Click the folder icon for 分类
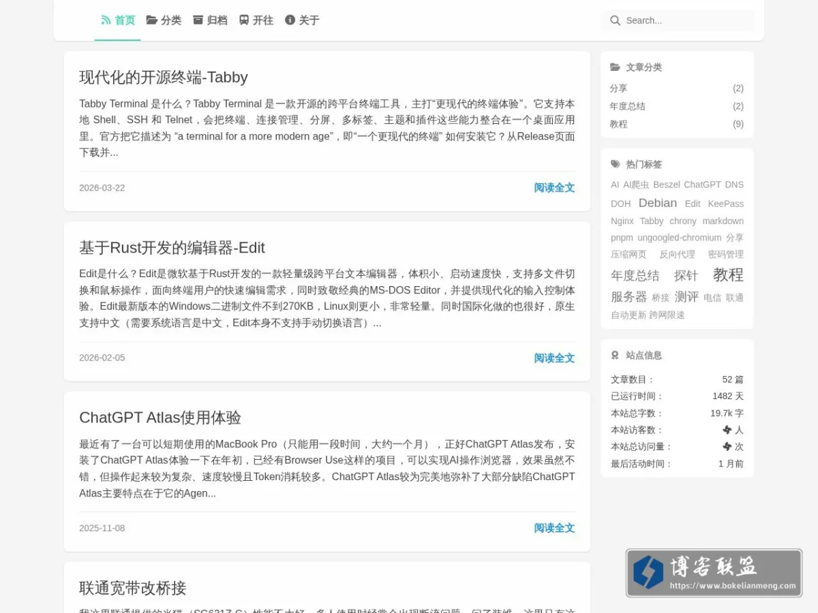This screenshot has height=613, width=818. click(x=152, y=20)
